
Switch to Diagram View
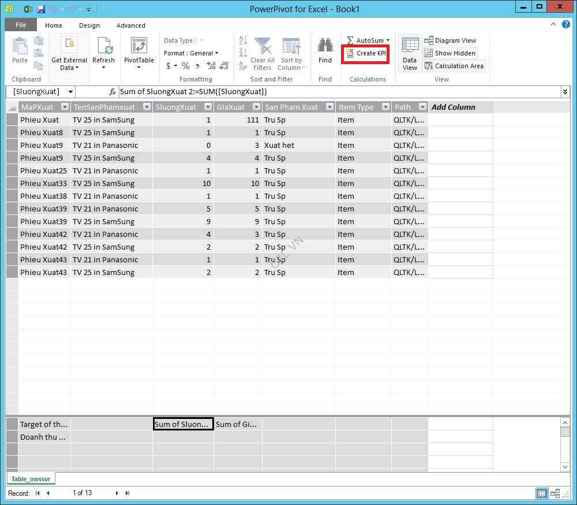pos(450,40)
